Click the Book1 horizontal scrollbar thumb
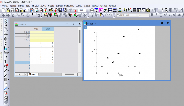This screenshot has height=106, width=184. coord(70,74)
